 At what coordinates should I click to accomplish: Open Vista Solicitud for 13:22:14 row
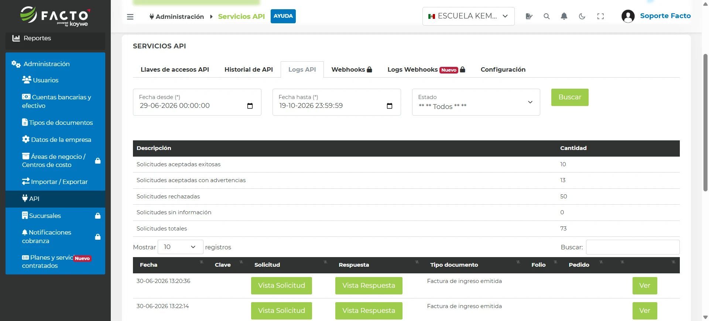point(281,311)
